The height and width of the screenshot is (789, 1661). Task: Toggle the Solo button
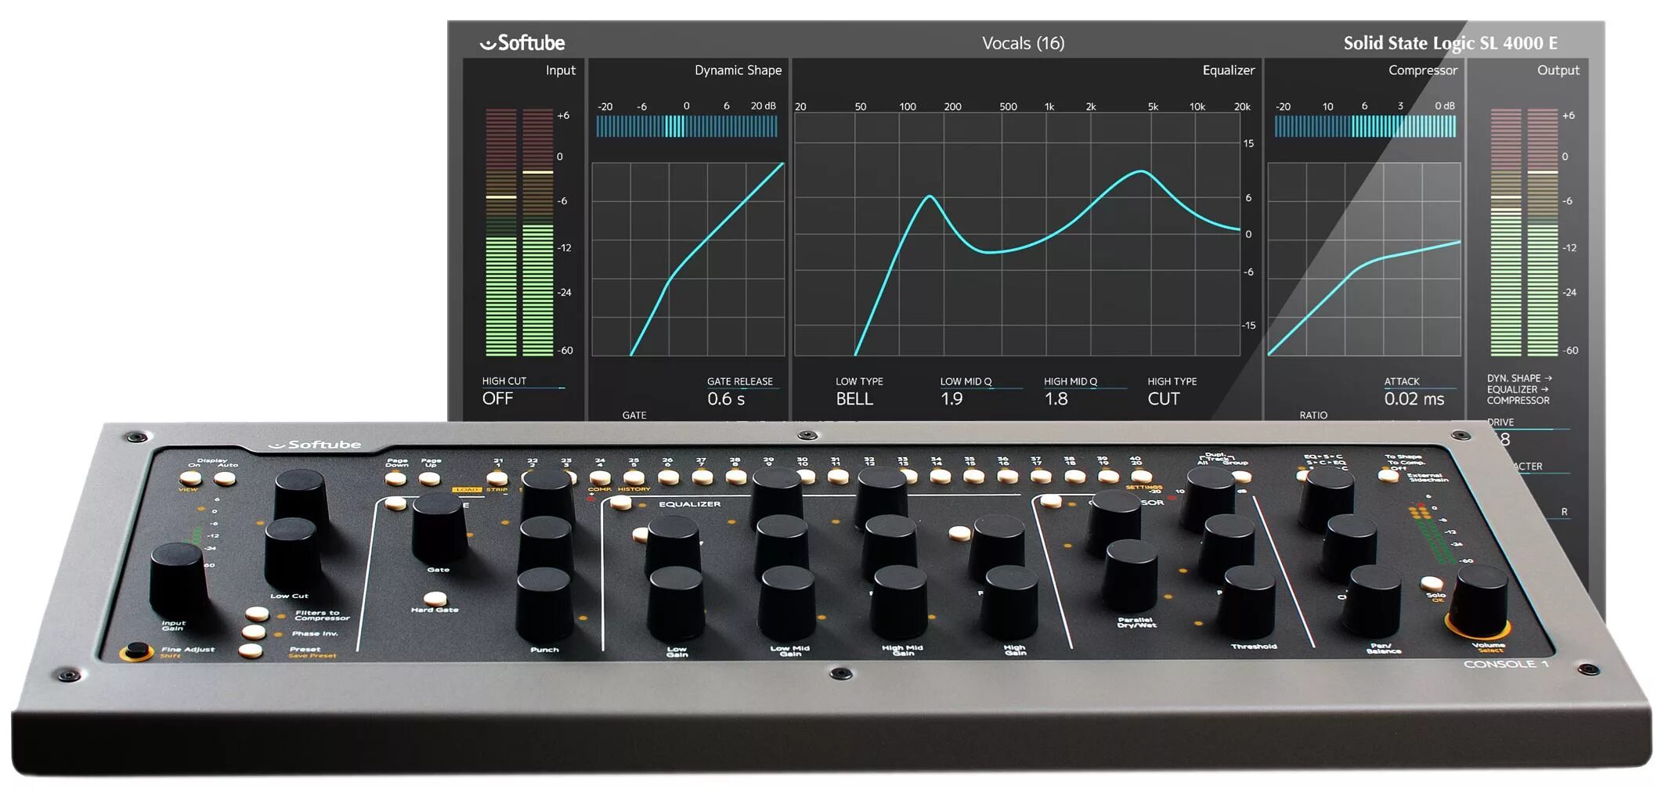(1432, 584)
